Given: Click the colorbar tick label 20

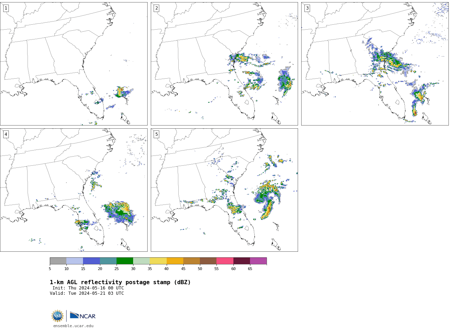Looking at the screenshot, I should tap(100, 269).
